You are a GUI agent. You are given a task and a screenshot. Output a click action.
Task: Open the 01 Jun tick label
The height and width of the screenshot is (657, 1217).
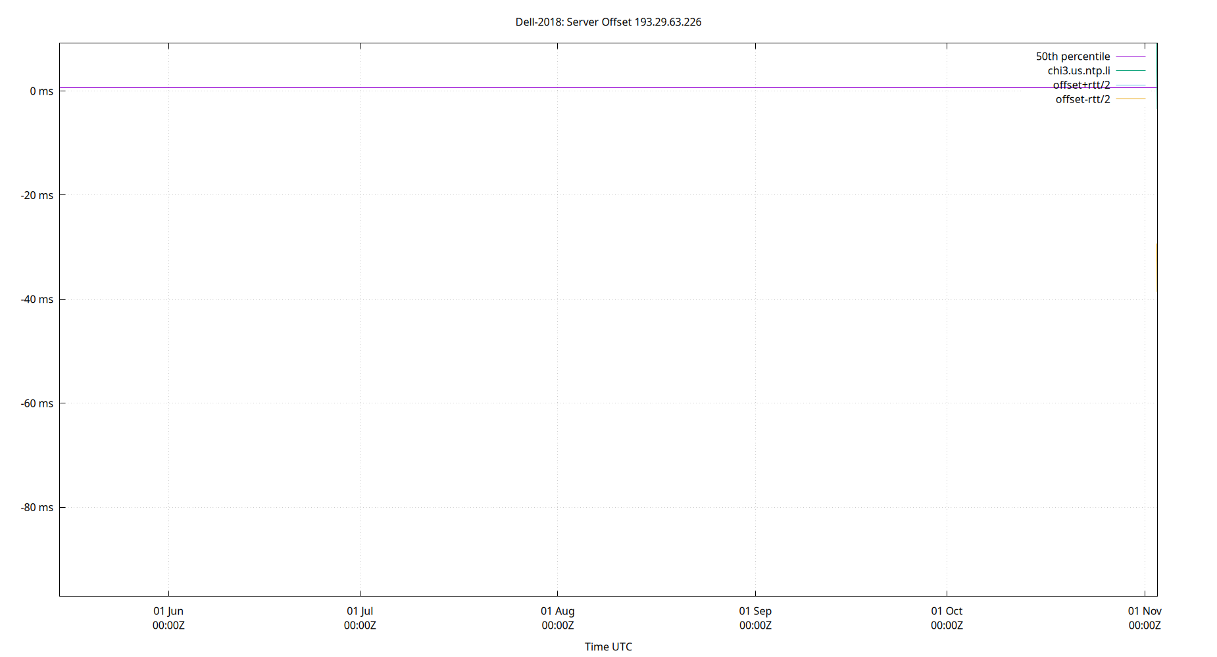(x=168, y=610)
